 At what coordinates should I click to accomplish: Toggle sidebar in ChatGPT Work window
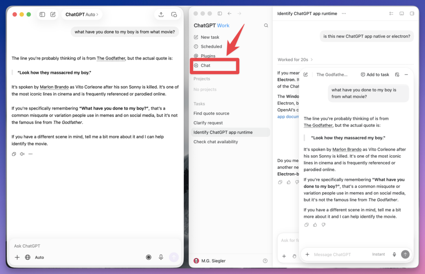[220, 13]
